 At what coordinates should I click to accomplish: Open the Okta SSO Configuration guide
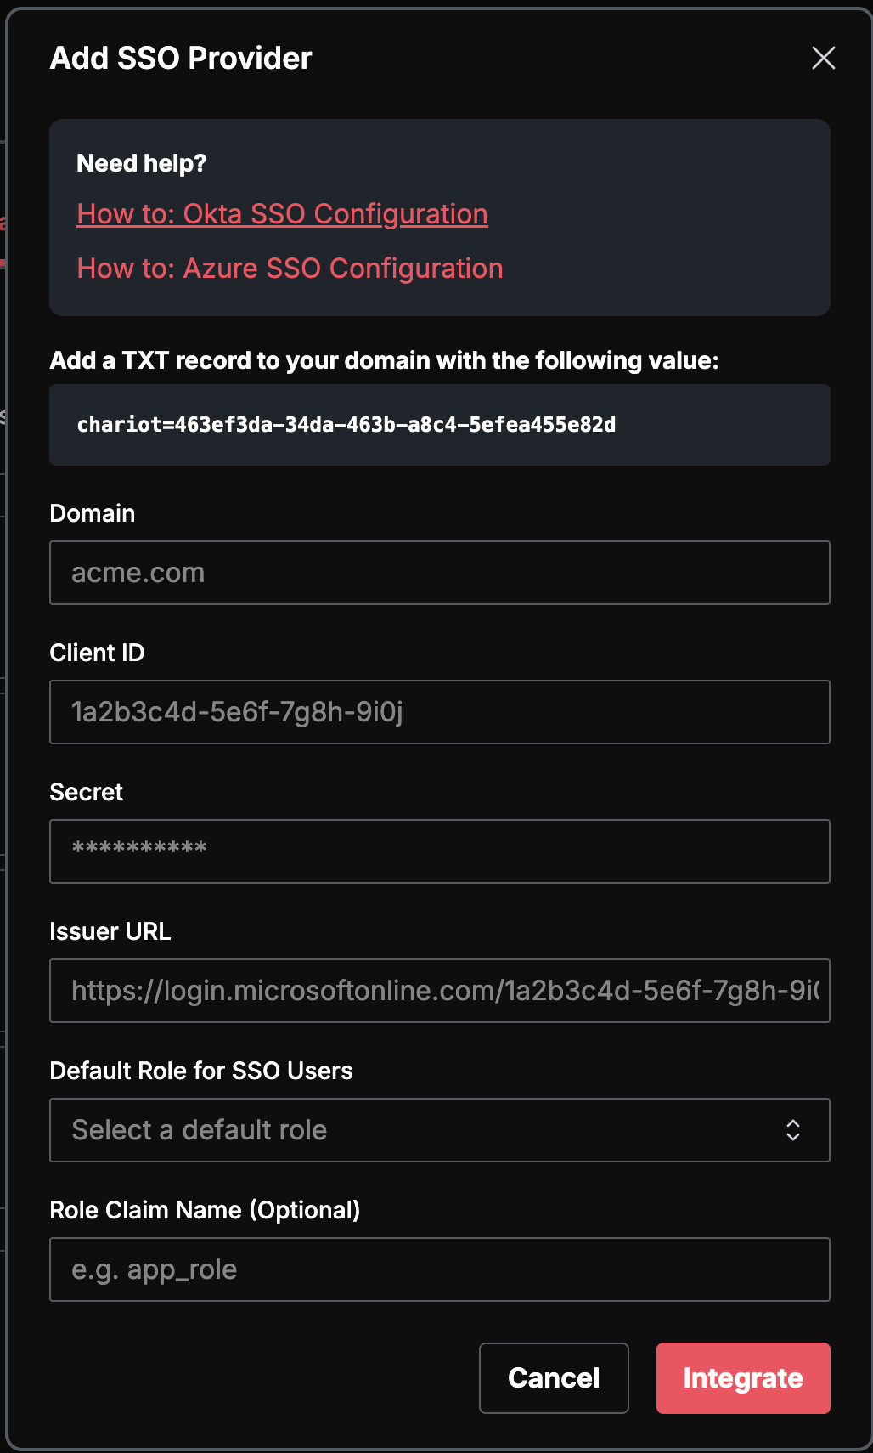point(282,214)
